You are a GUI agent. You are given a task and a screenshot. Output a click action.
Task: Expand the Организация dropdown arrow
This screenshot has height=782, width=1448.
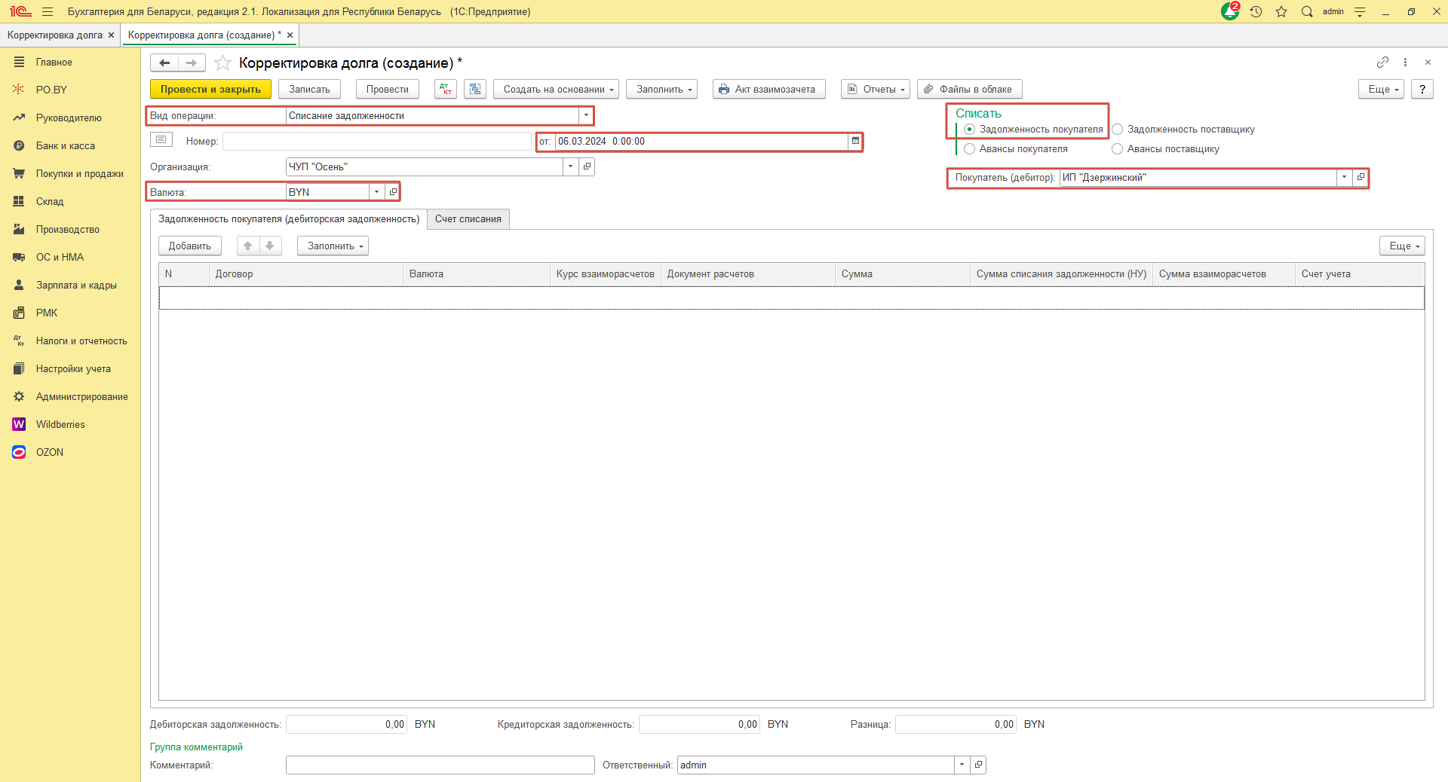click(x=570, y=166)
